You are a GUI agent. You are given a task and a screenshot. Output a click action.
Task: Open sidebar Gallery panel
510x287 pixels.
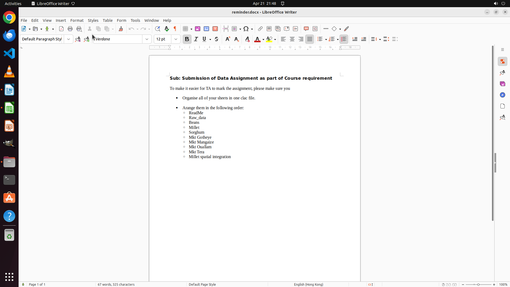pyautogui.click(x=502, y=84)
